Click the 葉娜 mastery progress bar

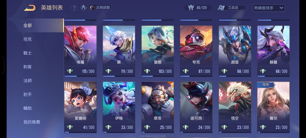158,76
